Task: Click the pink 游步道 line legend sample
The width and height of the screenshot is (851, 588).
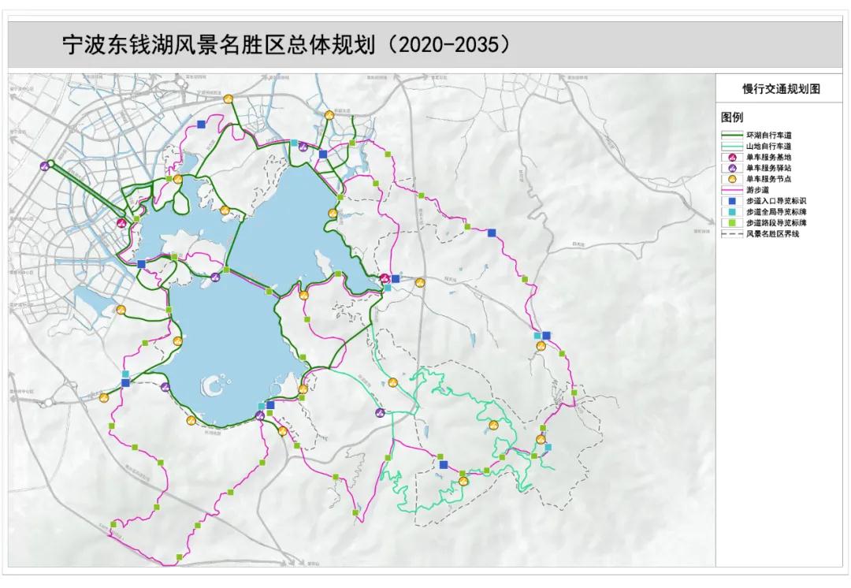Action: (x=731, y=190)
